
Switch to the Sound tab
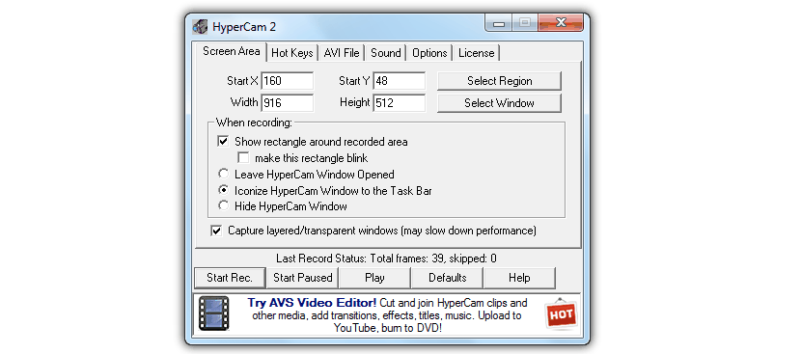386,53
